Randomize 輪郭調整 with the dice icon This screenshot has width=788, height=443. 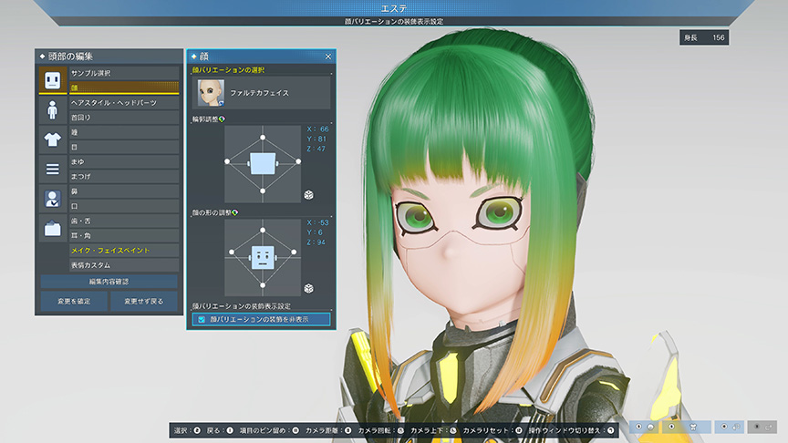(x=309, y=195)
